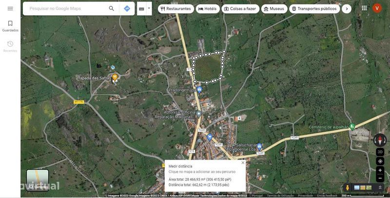Select the Museus category chip
390x198 pixels.
point(274,9)
